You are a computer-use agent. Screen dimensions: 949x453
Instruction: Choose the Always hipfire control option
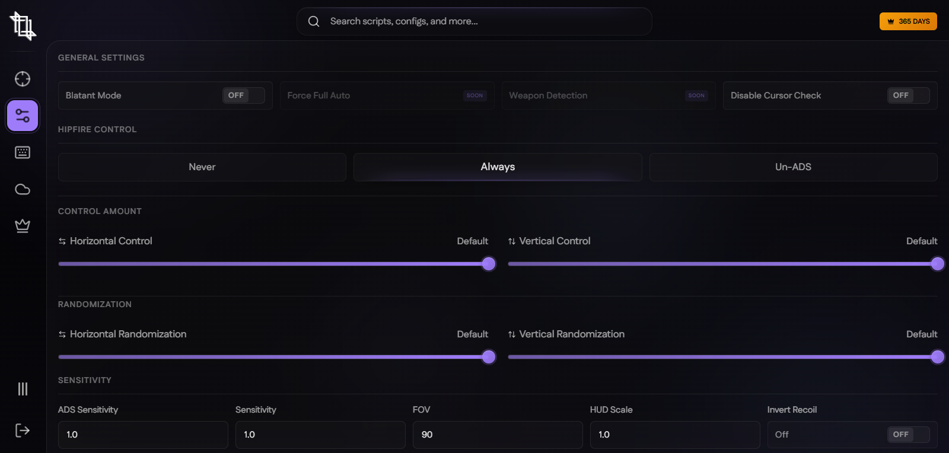pos(498,167)
